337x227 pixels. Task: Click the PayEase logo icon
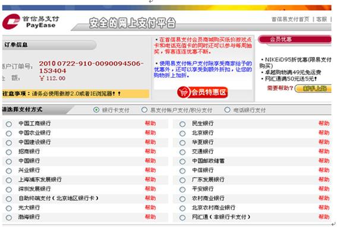tap(11, 21)
